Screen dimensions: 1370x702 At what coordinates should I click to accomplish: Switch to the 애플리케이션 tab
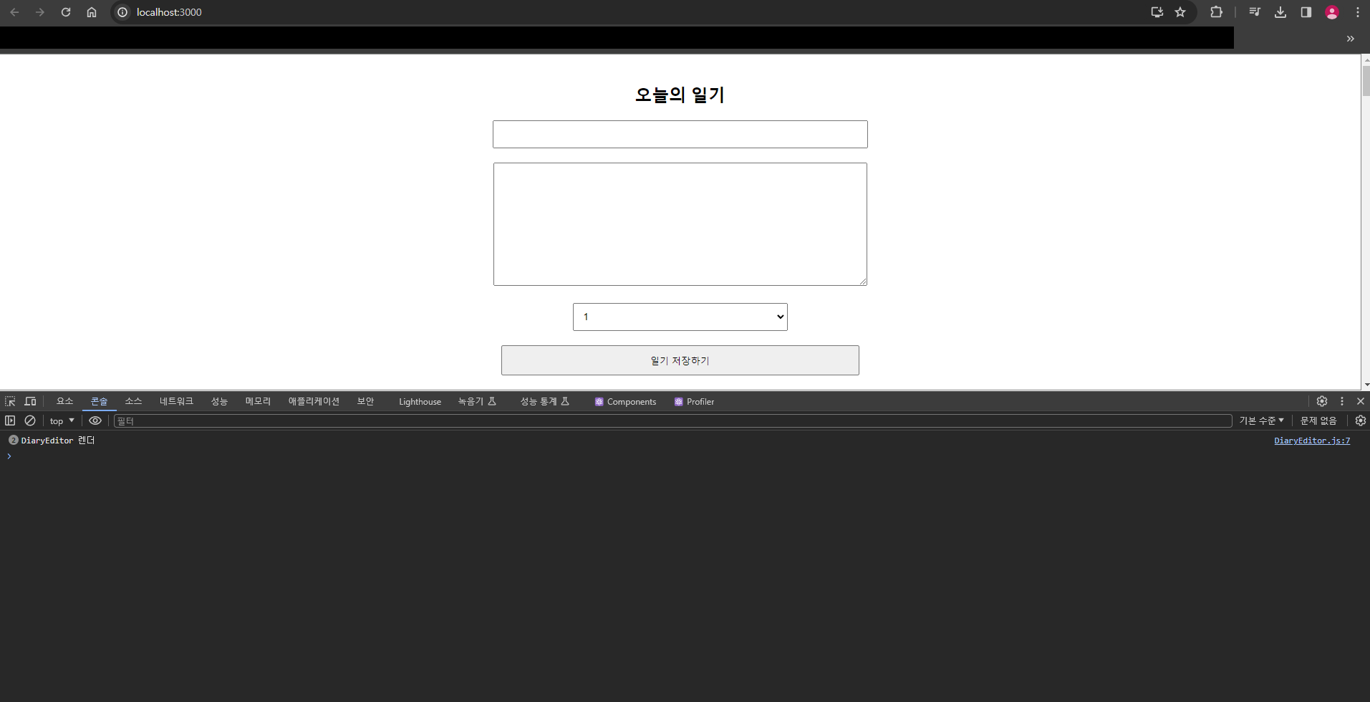pyautogui.click(x=314, y=401)
